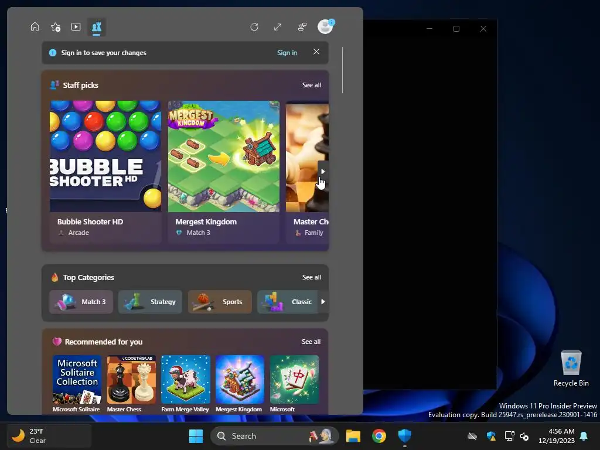600x450 pixels.
Task: Click the Mergest Kingdom Match 3 genre label
Action: [x=198, y=233]
